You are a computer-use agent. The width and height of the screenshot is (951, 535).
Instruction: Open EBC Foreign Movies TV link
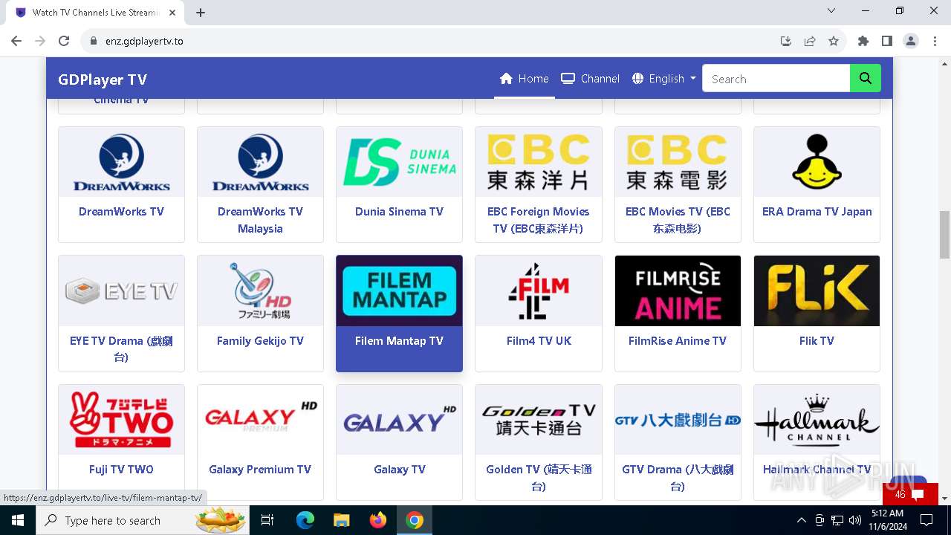[538, 220]
